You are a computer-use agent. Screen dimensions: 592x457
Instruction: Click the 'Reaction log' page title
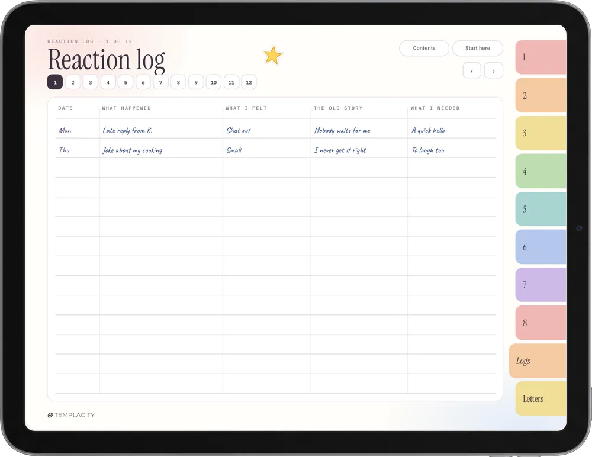click(107, 60)
